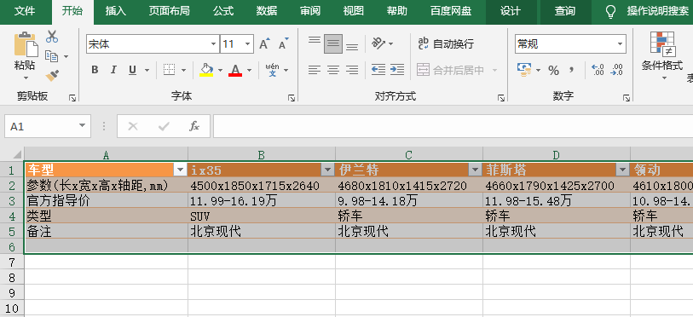The width and height of the screenshot is (693, 317).
Task: Toggle 自动换行 wrap text
Action: 446,43
